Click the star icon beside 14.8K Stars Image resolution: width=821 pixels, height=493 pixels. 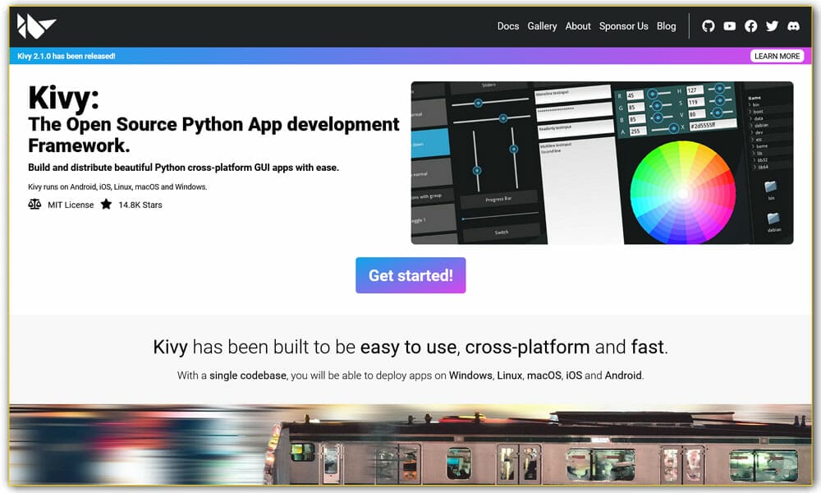point(105,205)
